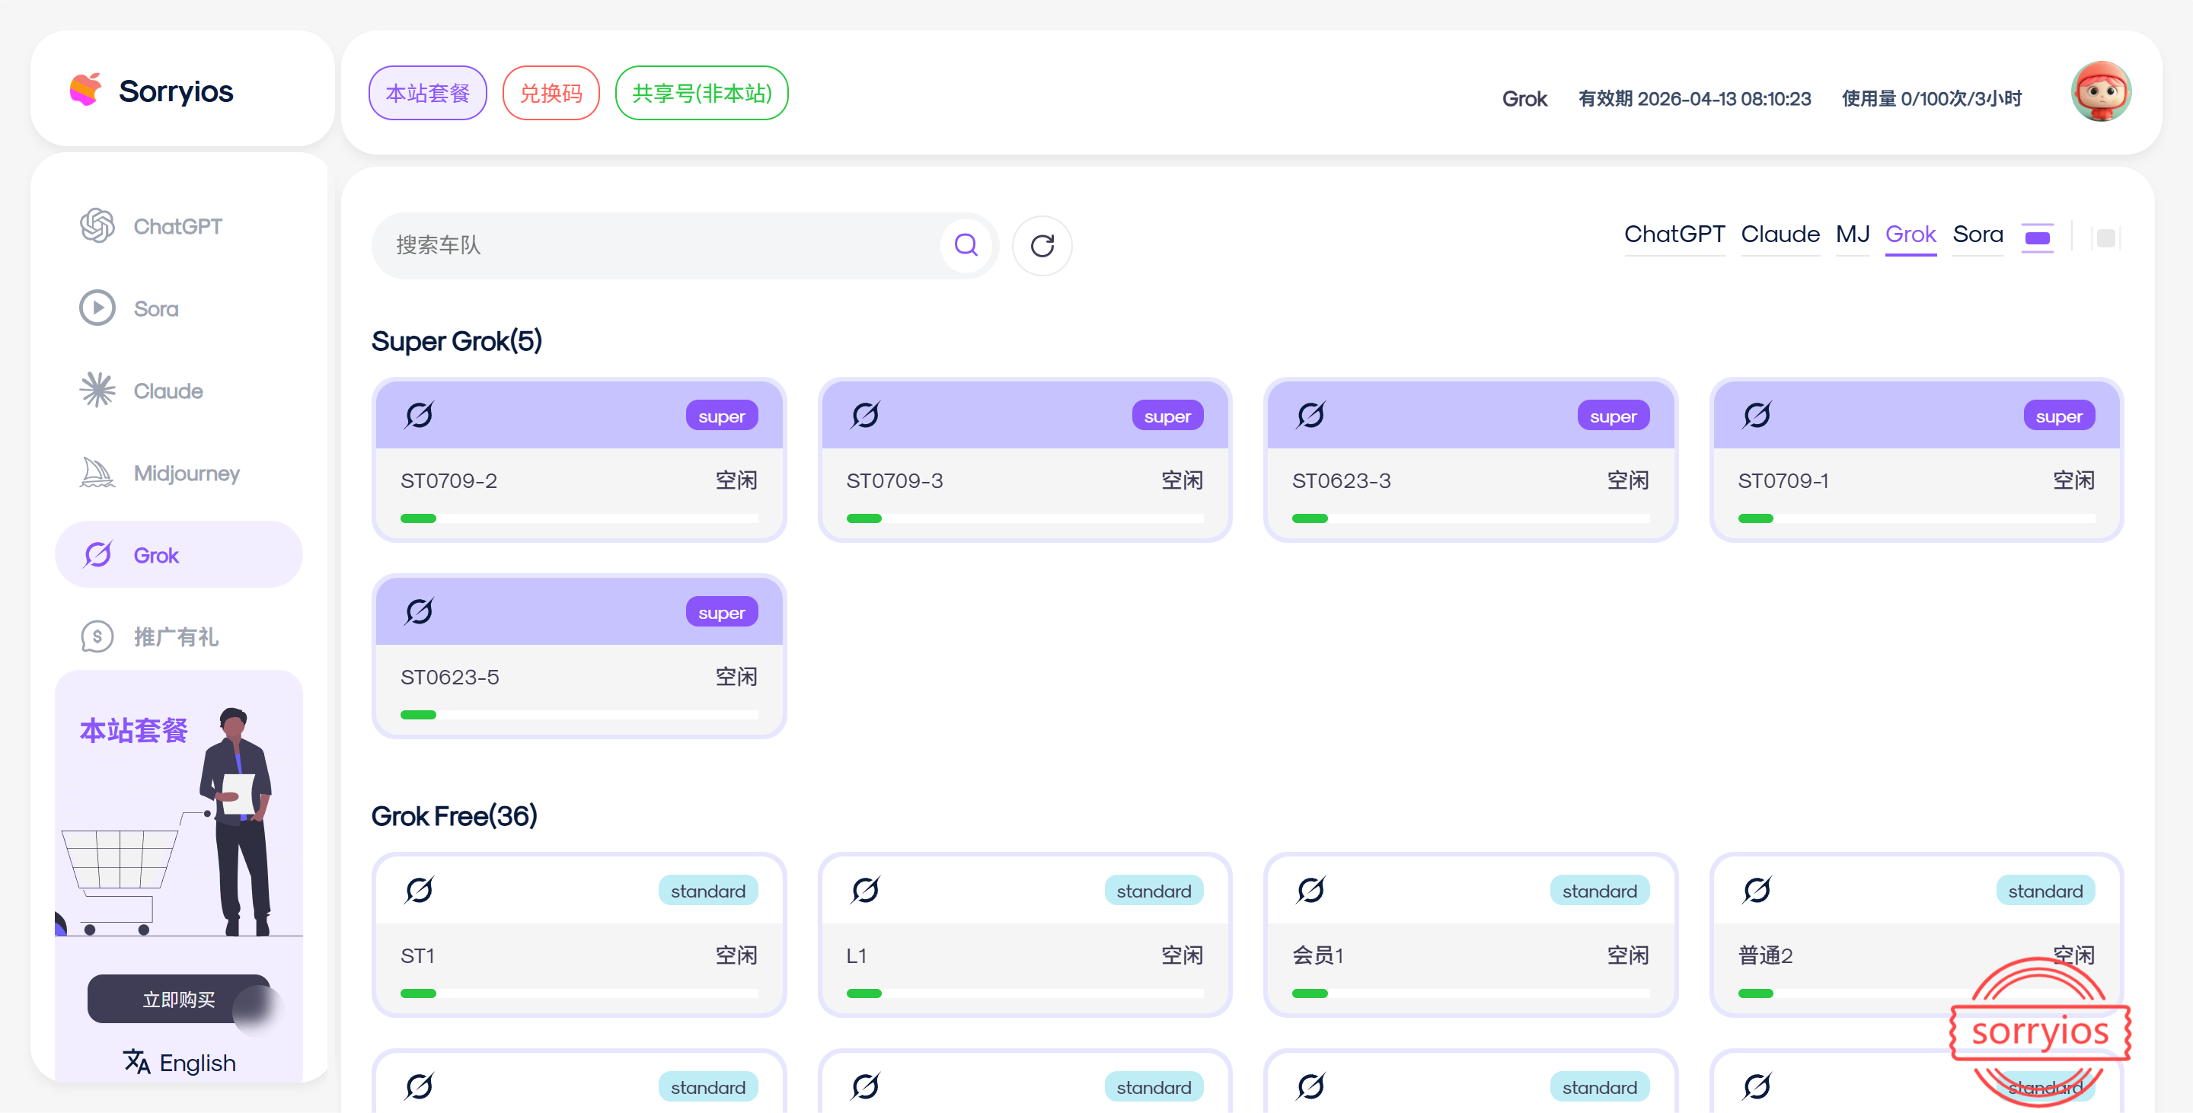
Task: Click the usage progress bar on L1
Action: pyautogui.click(x=1025, y=993)
